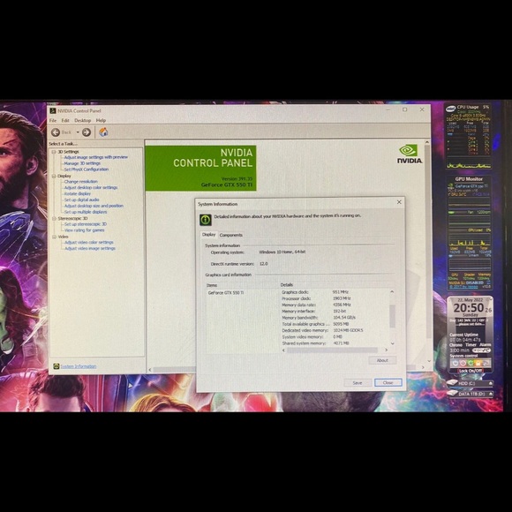512x512 pixels.
Task: Click the Timer label in clock gadget
Action: 471,345
